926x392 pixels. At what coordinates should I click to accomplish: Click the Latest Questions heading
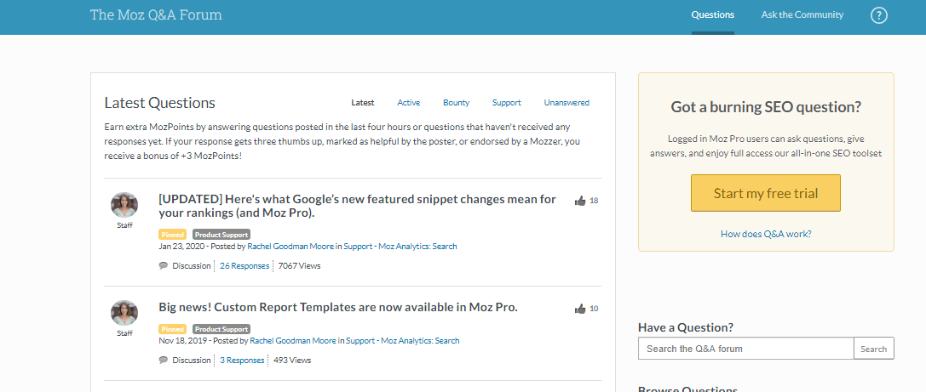[159, 103]
